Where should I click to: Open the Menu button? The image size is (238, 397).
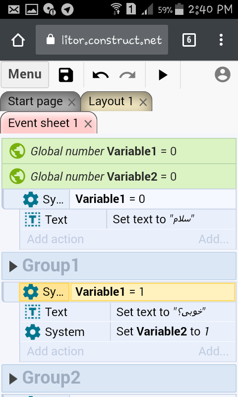click(x=25, y=74)
